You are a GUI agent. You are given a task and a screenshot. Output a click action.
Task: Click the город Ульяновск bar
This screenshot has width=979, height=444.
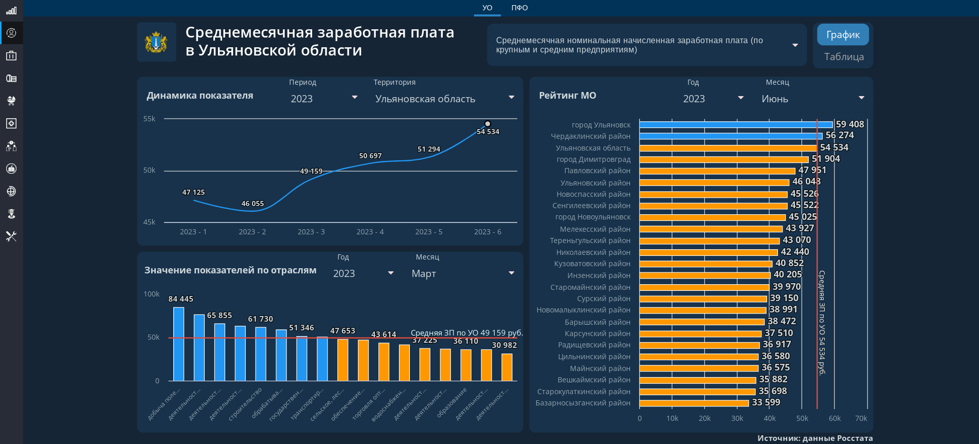coord(736,124)
